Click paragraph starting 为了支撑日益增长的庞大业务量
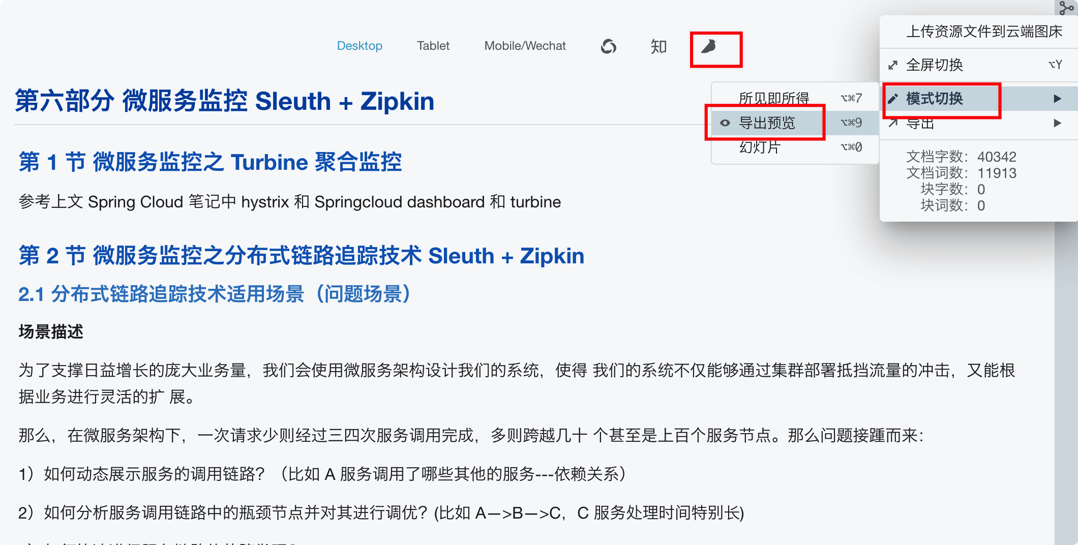 [x=517, y=383]
